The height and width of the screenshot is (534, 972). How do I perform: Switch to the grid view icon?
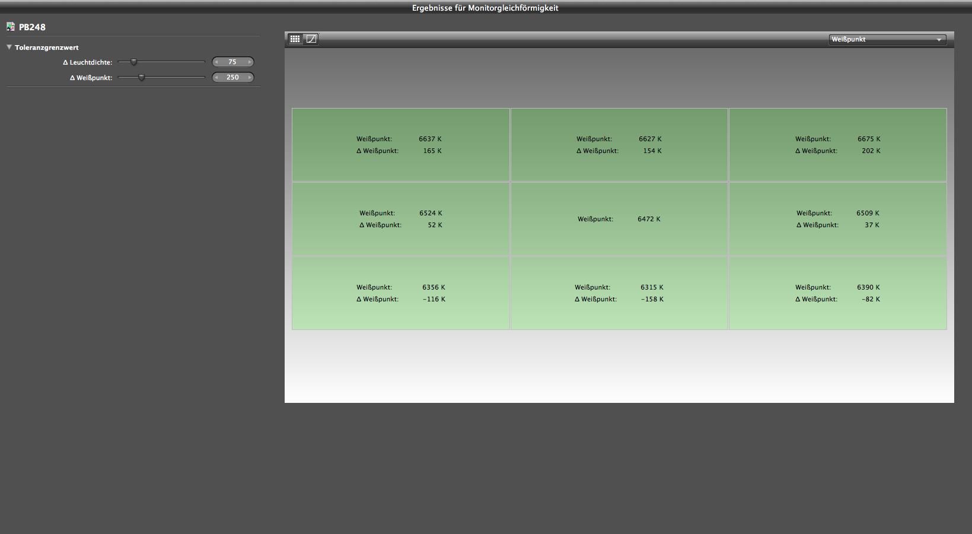tap(295, 39)
